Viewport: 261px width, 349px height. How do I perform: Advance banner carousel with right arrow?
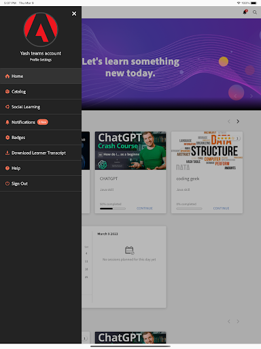(x=251, y=96)
